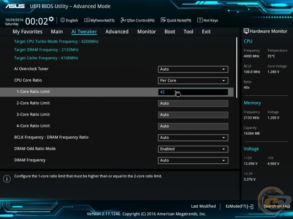Click +3.3V reading 3.376 V
Image resolution: width=293 pixels, height=219 pixels.
[250, 179]
